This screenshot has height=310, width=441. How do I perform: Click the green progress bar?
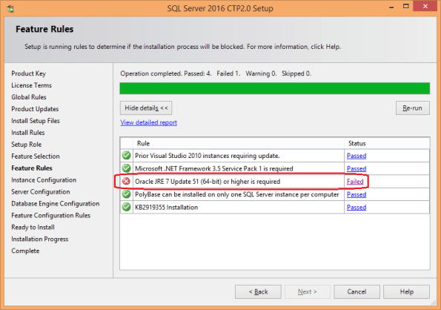[x=275, y=88]
